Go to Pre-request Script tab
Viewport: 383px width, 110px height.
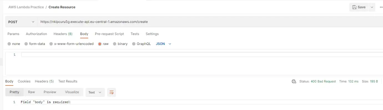109,34
